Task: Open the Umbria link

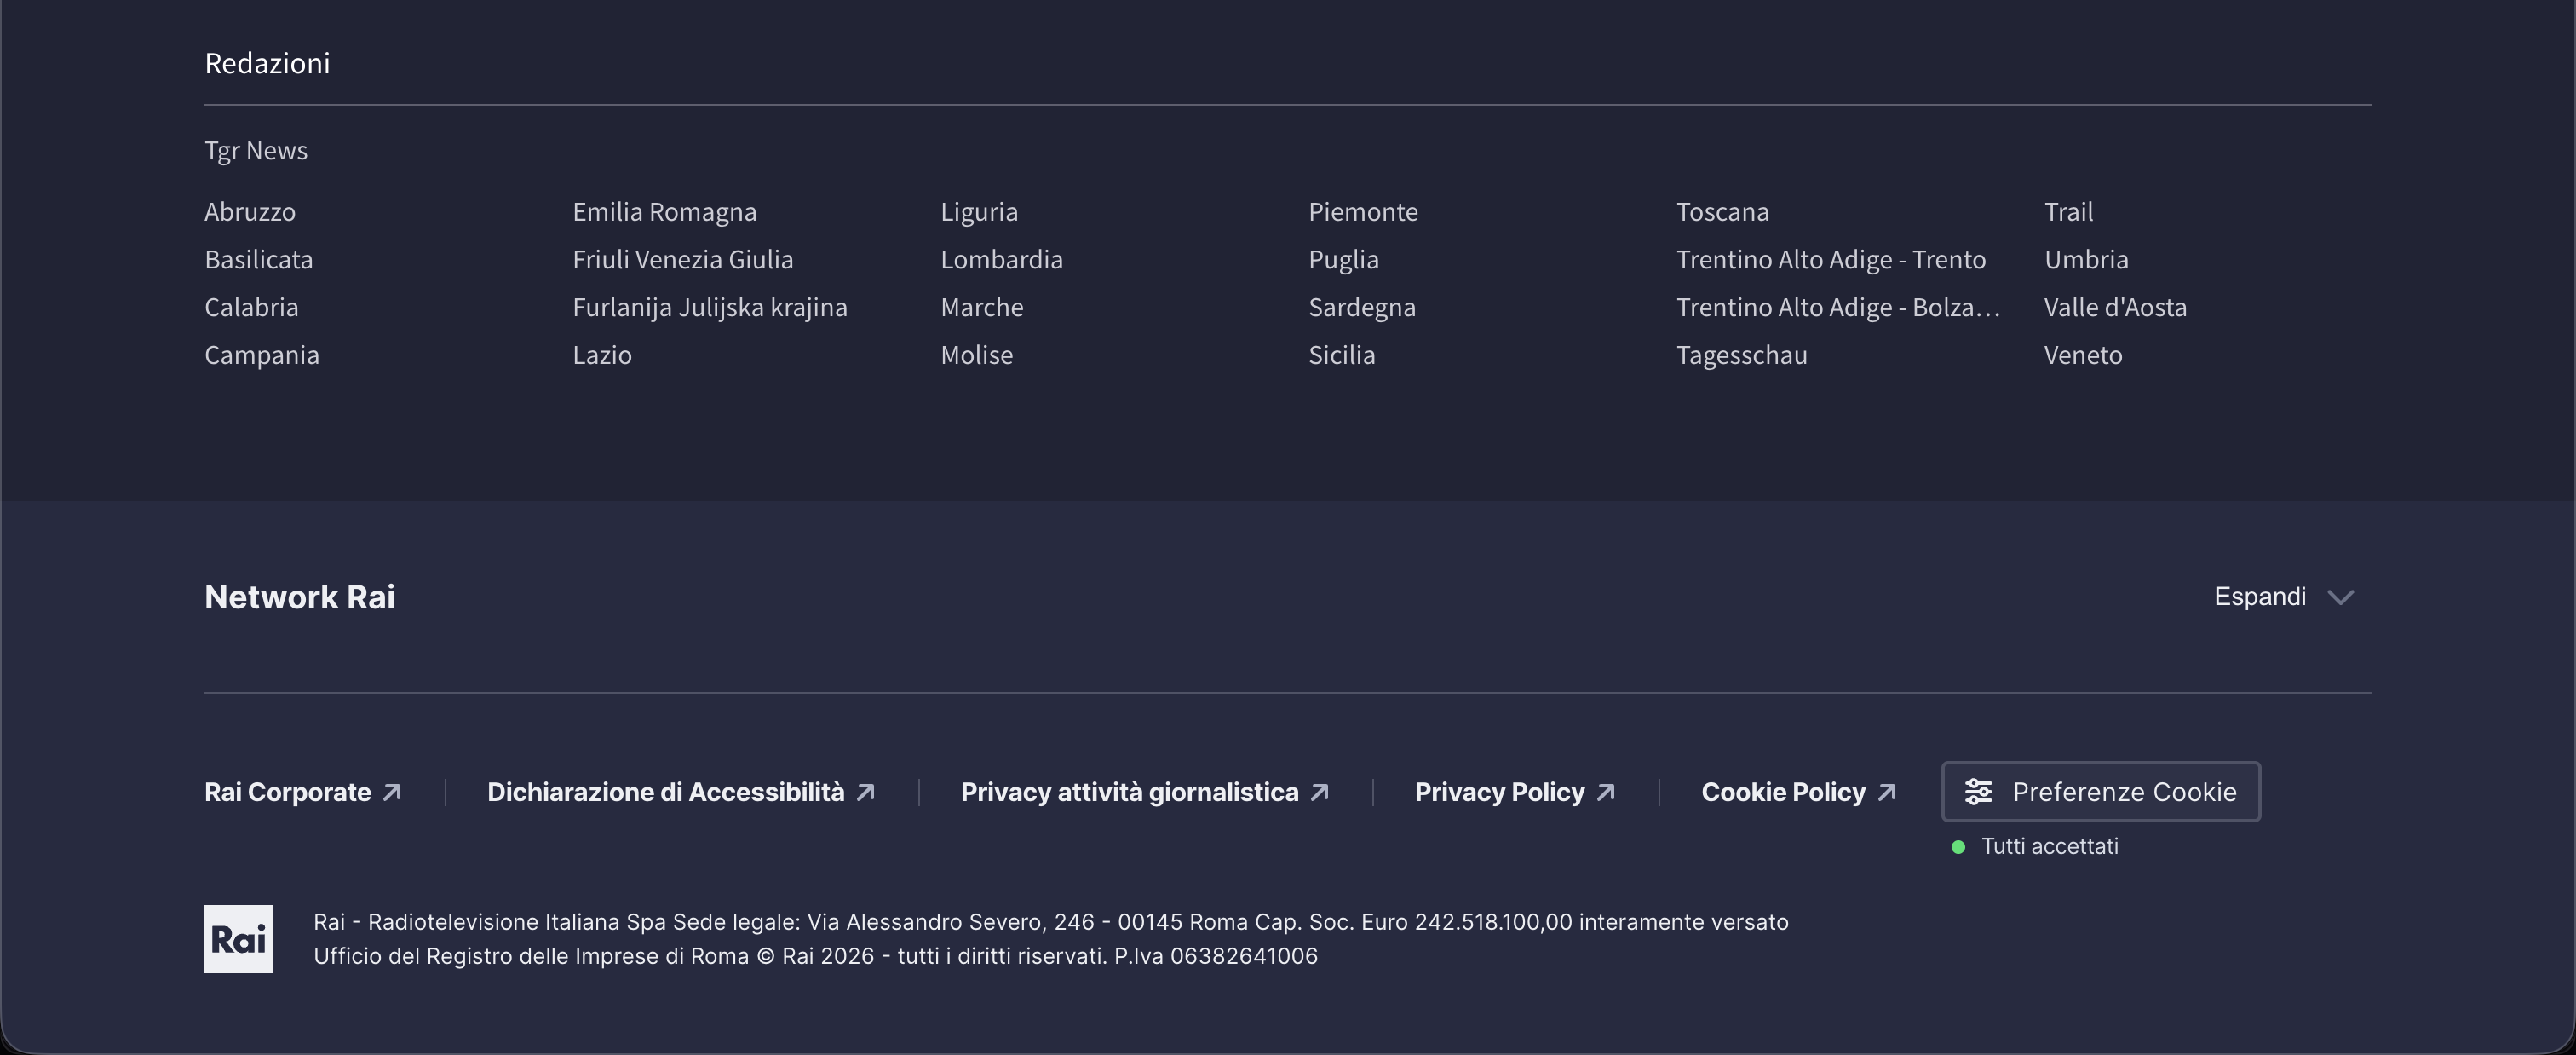Action: click(x=2086, y=260)
